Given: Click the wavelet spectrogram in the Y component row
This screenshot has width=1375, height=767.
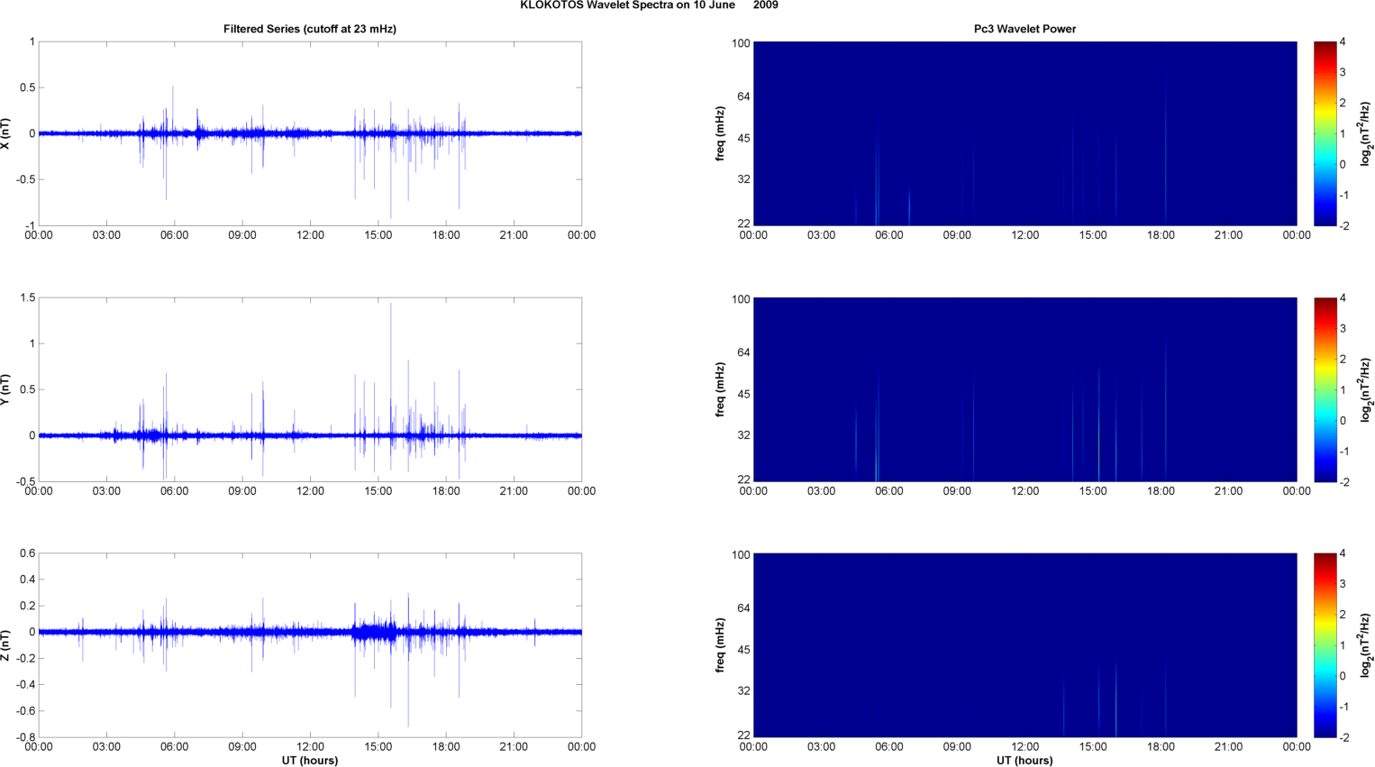Looking at the screenshot, I should point(1024,389).
